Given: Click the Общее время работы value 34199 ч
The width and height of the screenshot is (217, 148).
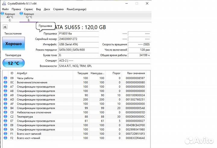Looking at the screenshot, I should coord(139,55).
